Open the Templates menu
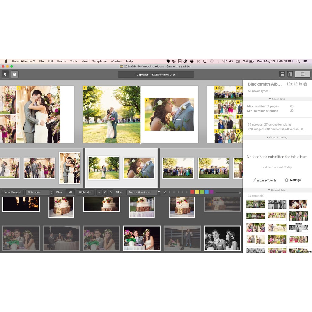This screenshot has width=312, height=312. coord(99,61)
